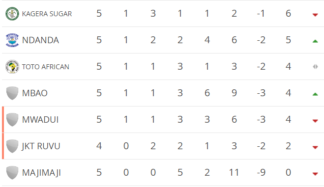Click Majimaji's goal difference of -9
324x187 pixels.
pyautogui.click(x=261, y=173)
